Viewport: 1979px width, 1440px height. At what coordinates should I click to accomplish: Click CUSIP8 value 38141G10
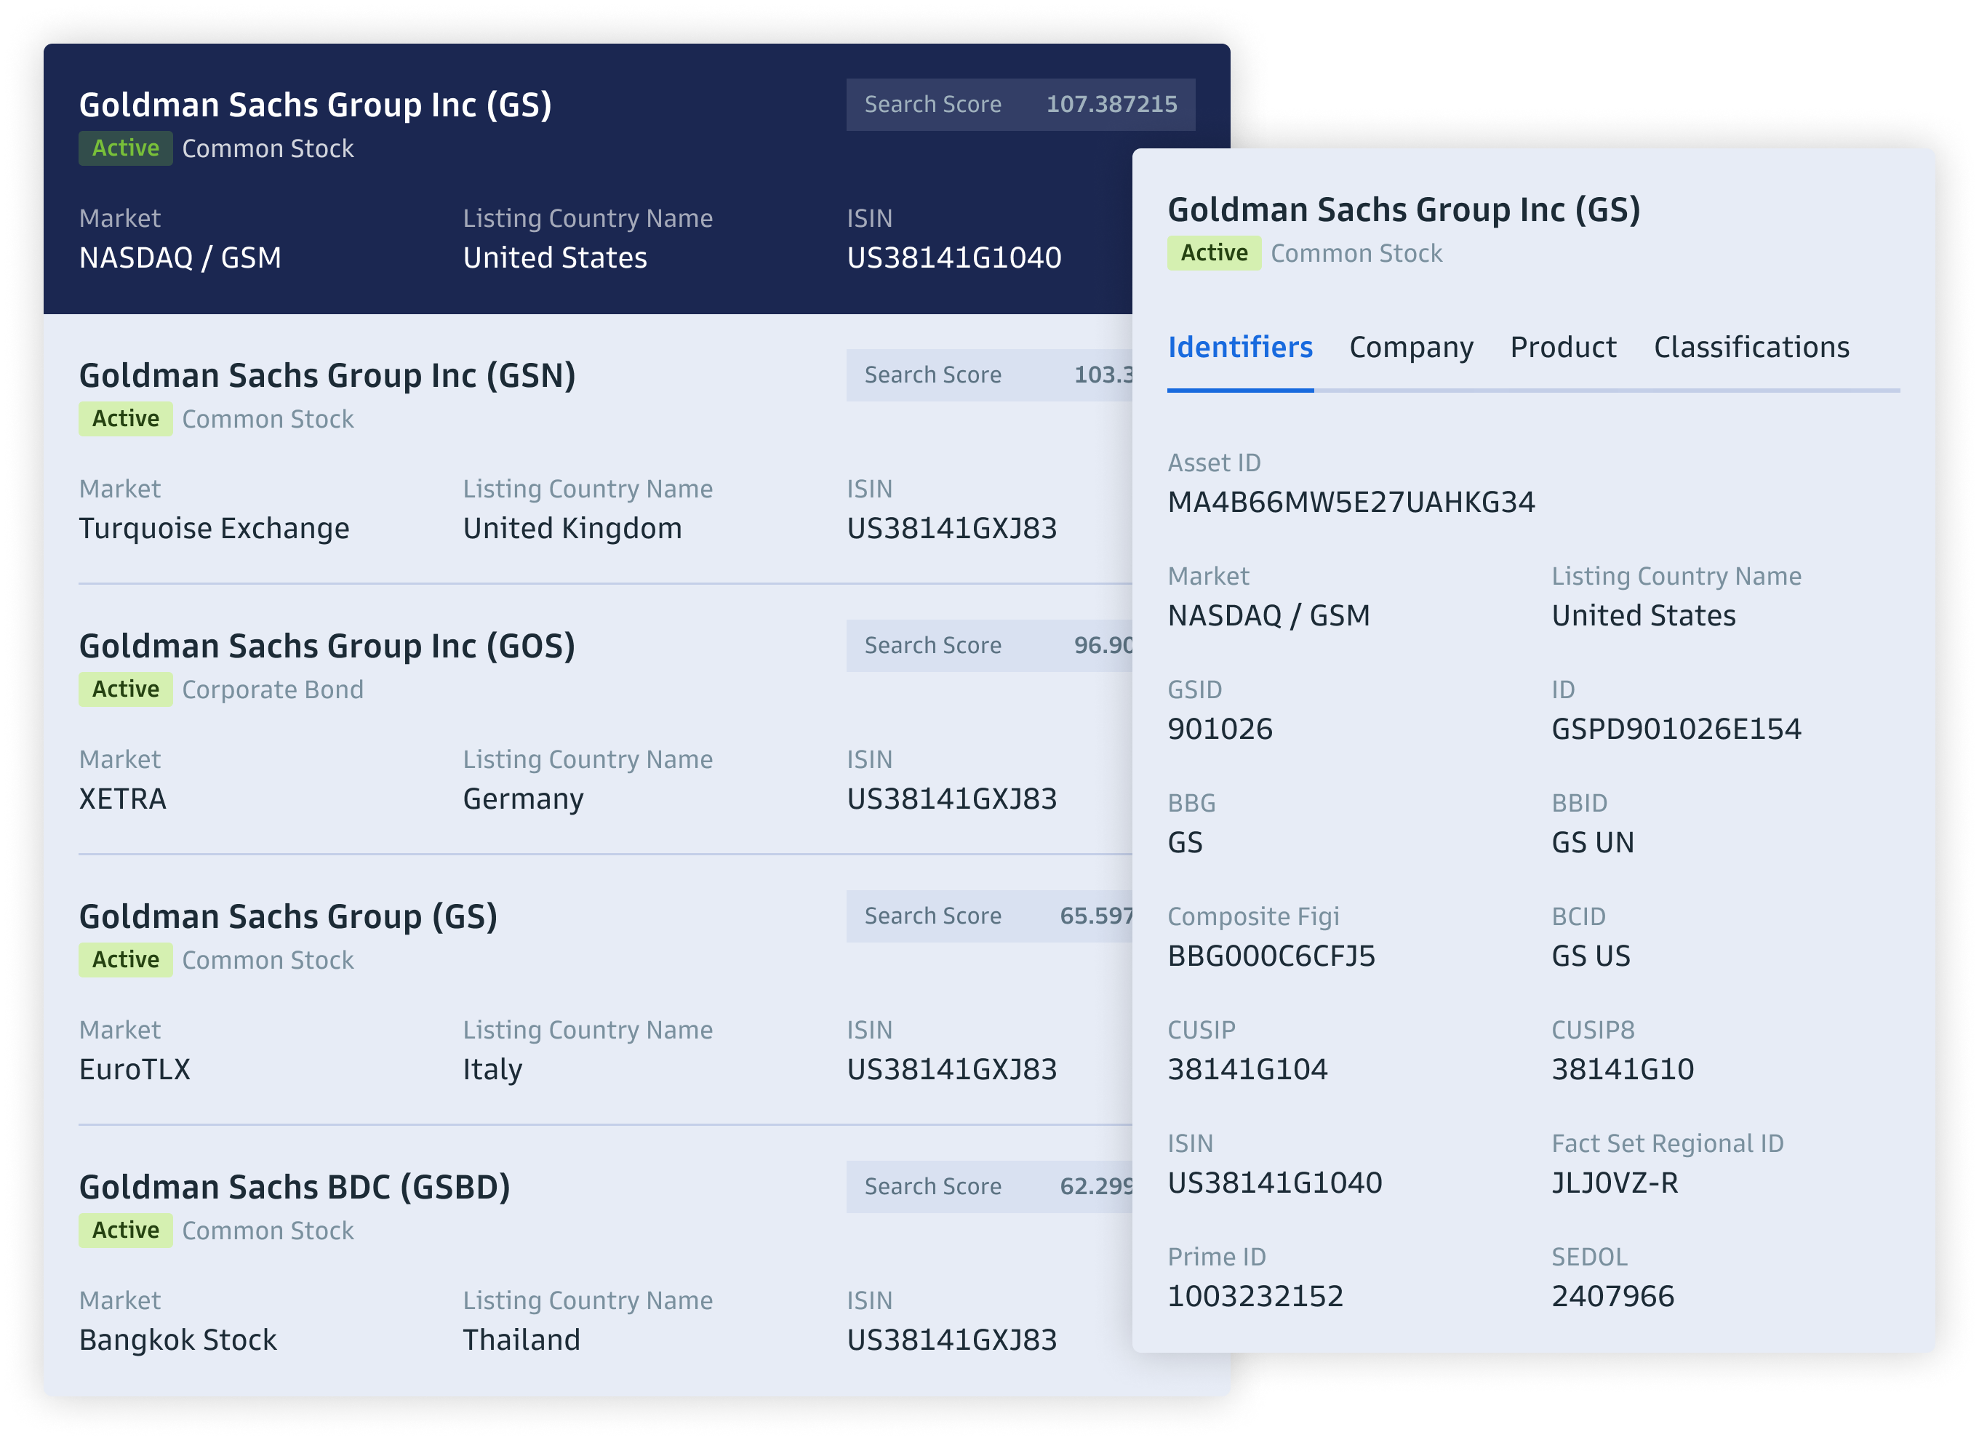click(x=1623, y=1070)
